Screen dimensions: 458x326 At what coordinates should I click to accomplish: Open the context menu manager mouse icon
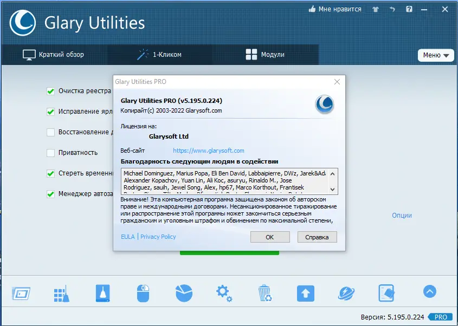(x=143, y=294)
